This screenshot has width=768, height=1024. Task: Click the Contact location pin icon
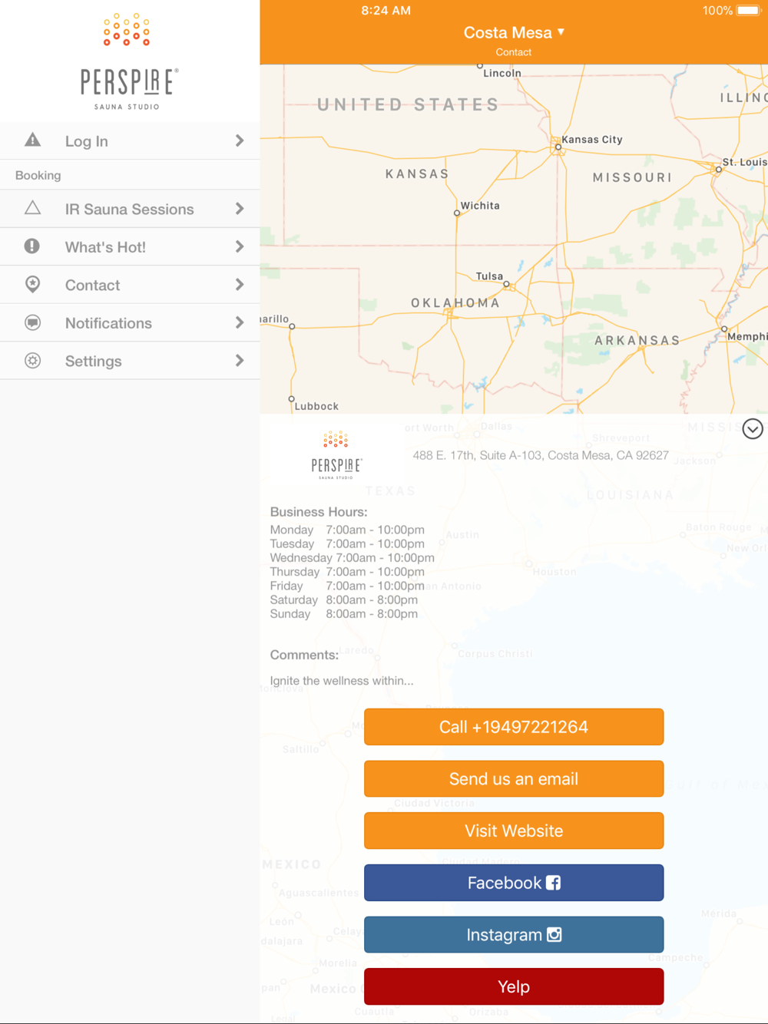(x=32, y=284)
